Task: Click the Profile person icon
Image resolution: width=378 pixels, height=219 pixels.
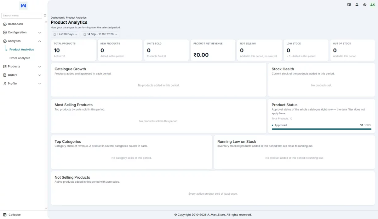Action: [5, 84]
